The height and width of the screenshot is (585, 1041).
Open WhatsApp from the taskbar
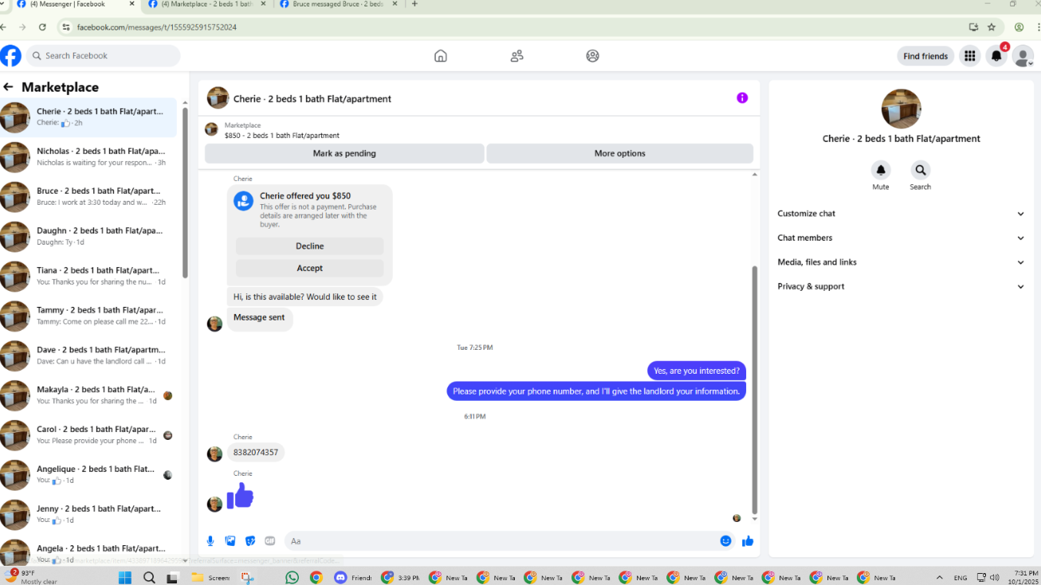(292, 577)
